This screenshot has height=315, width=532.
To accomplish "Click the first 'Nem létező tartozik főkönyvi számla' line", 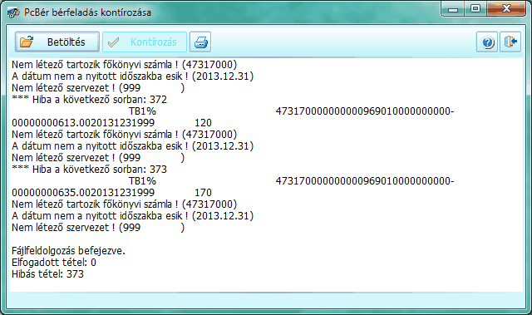I will (124, 65).
